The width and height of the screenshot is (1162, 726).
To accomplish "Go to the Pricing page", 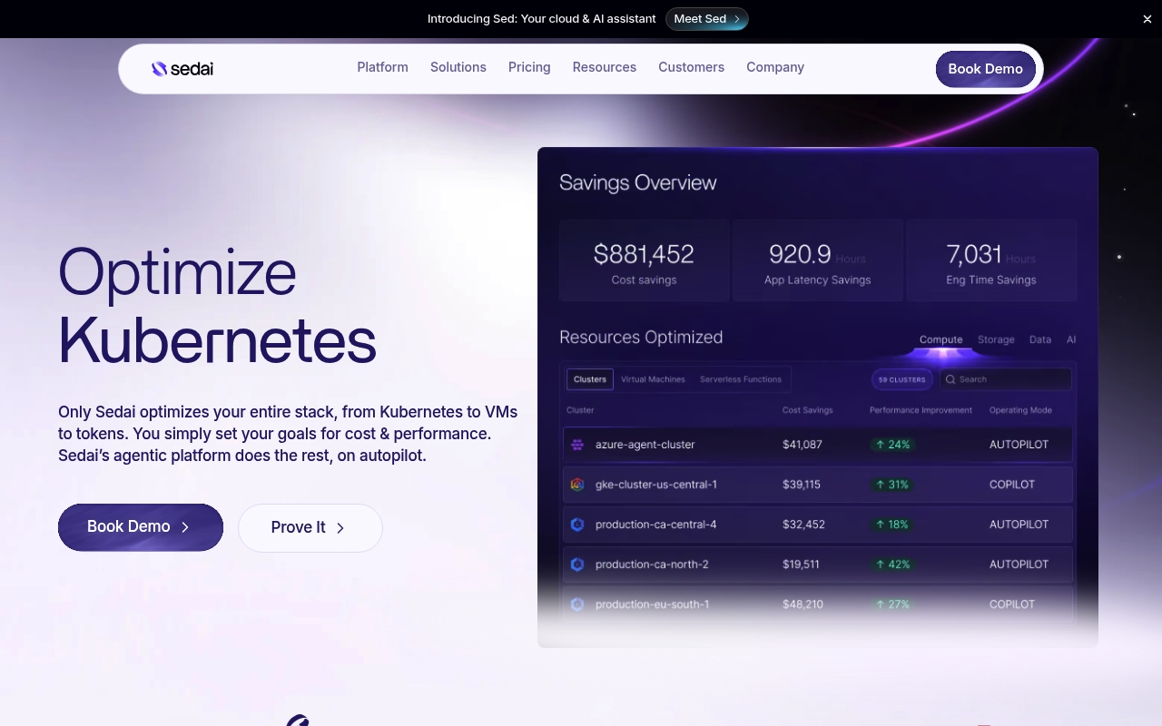I will tap(529, 67).
